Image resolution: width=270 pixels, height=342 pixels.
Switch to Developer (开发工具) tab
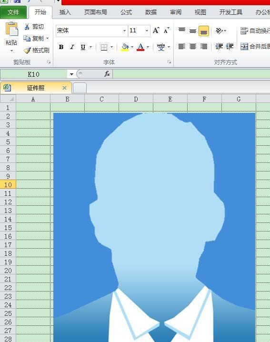pos(231,12)
